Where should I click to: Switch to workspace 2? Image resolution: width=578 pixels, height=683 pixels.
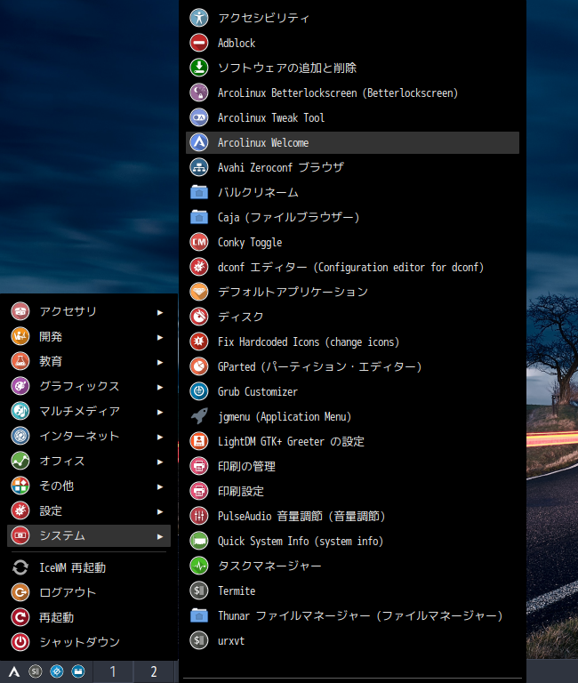153,671
